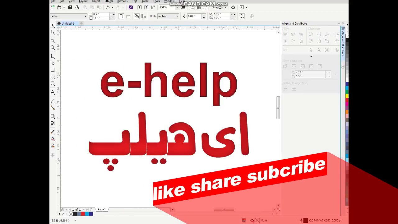Image resolution: width=398 pixels, height=224 pixels.
Task: Click the Export icon
Action: point(146,7)
